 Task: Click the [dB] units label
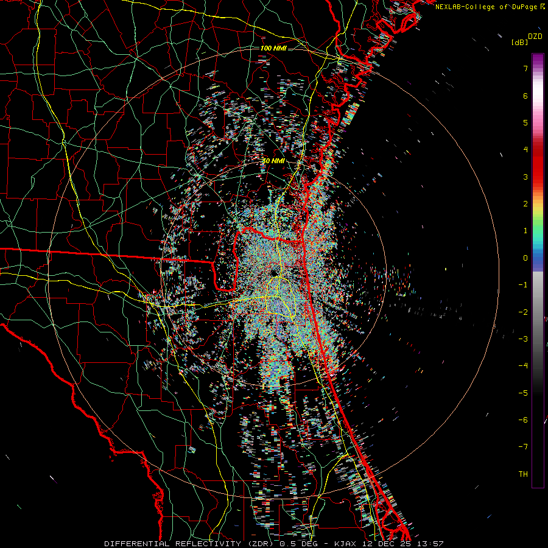pos(519,42)
